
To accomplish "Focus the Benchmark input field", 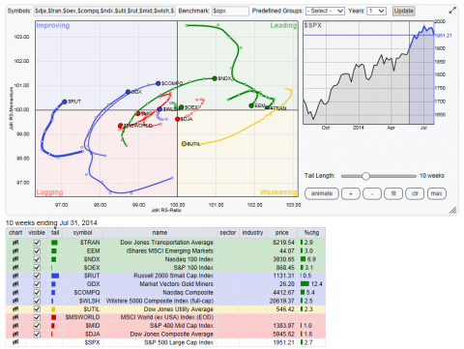I will pos(230,11).
